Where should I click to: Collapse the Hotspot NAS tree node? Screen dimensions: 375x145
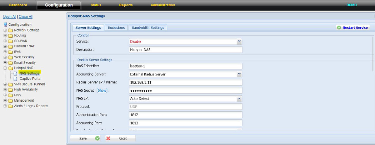click(5, 68)
